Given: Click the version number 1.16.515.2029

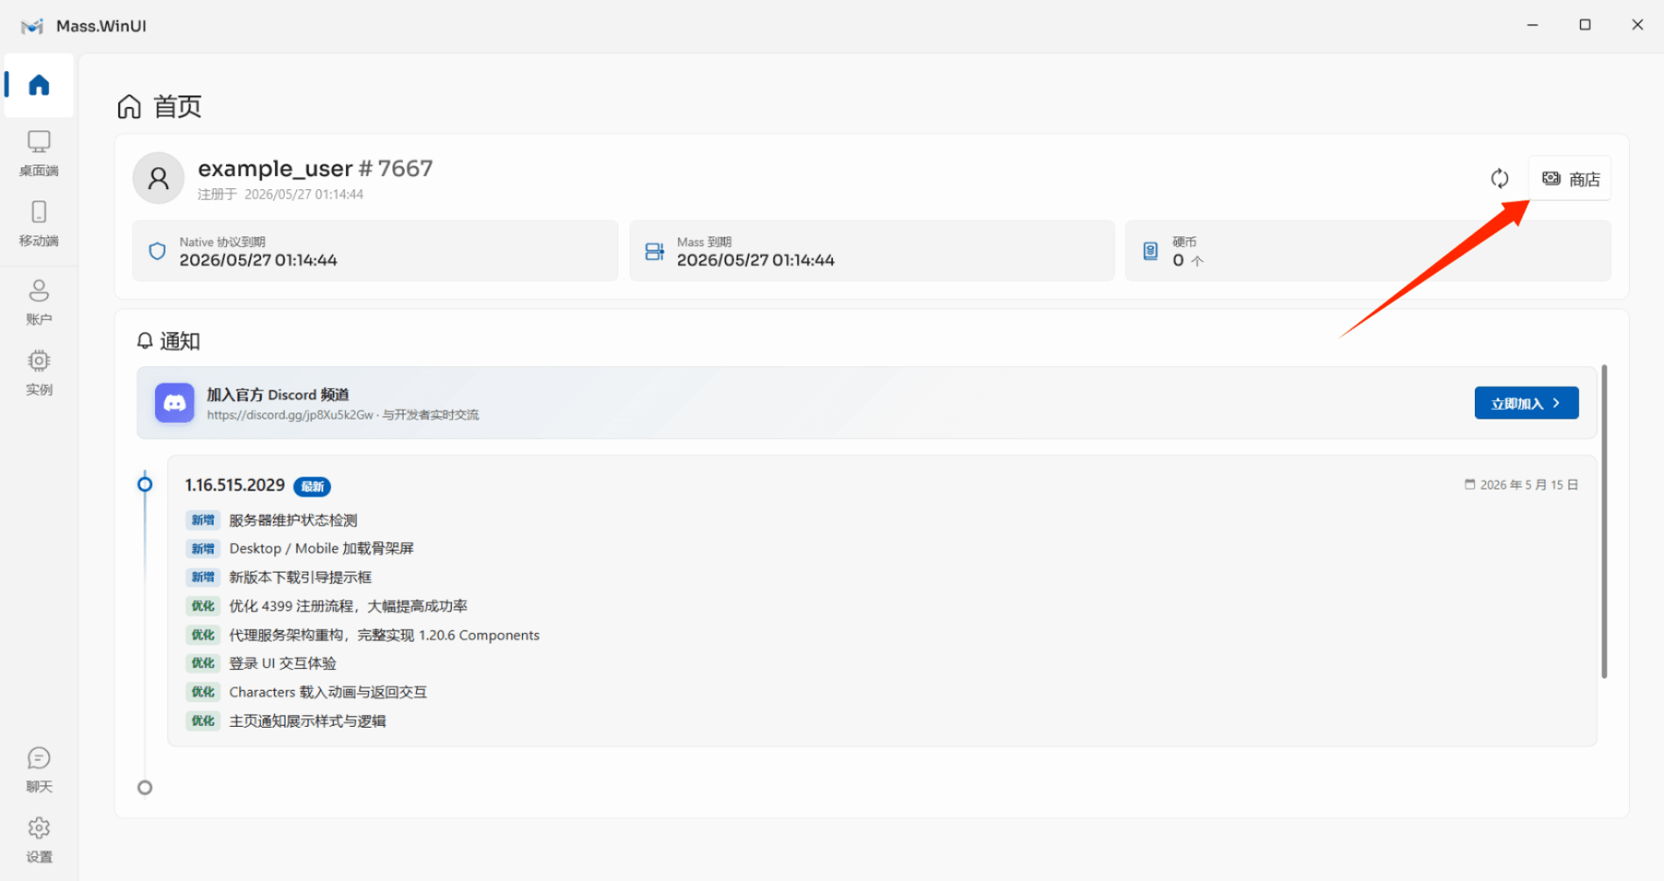Looking at the screenshot, I should [235, 485].
